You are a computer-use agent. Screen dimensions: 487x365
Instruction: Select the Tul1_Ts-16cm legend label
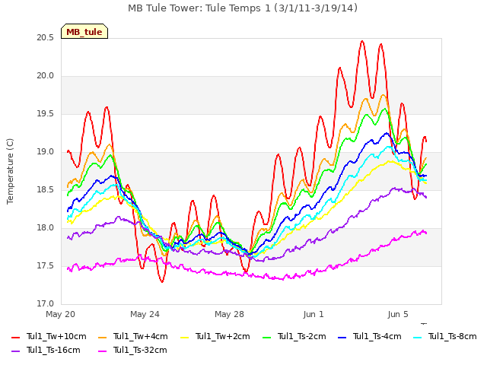[53, 350]
